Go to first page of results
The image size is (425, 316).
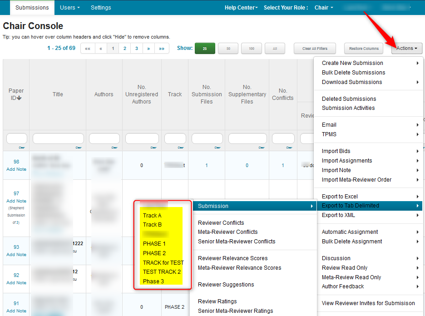tap(88, 49)
